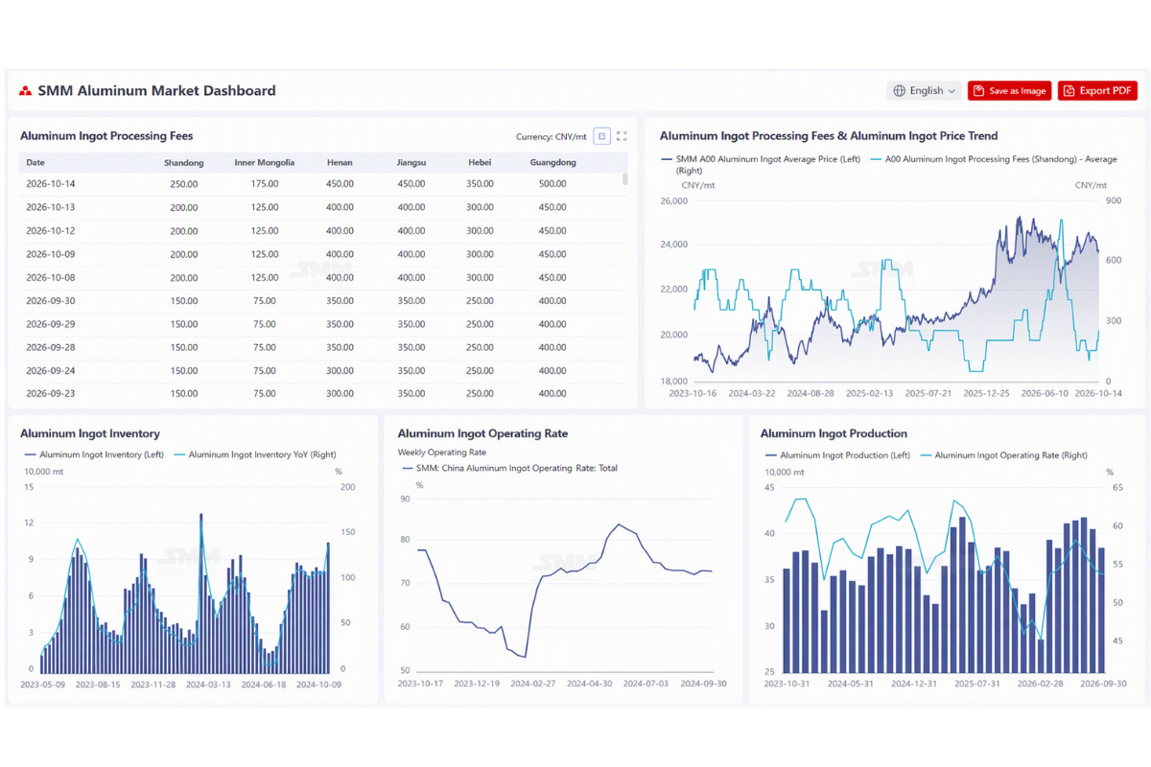The height and width of the screenshot is (767, 1151).
Task: Open the English language dropdown
Action: click(925, 91)
